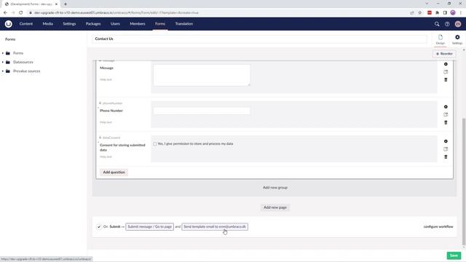Click the editor vertical scrollbar
Screen dimensions: 466x262
tap(464, 181)
